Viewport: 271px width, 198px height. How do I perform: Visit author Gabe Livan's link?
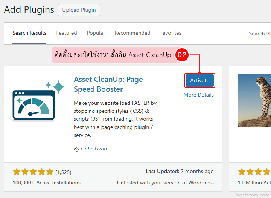(x=94, y=149)
